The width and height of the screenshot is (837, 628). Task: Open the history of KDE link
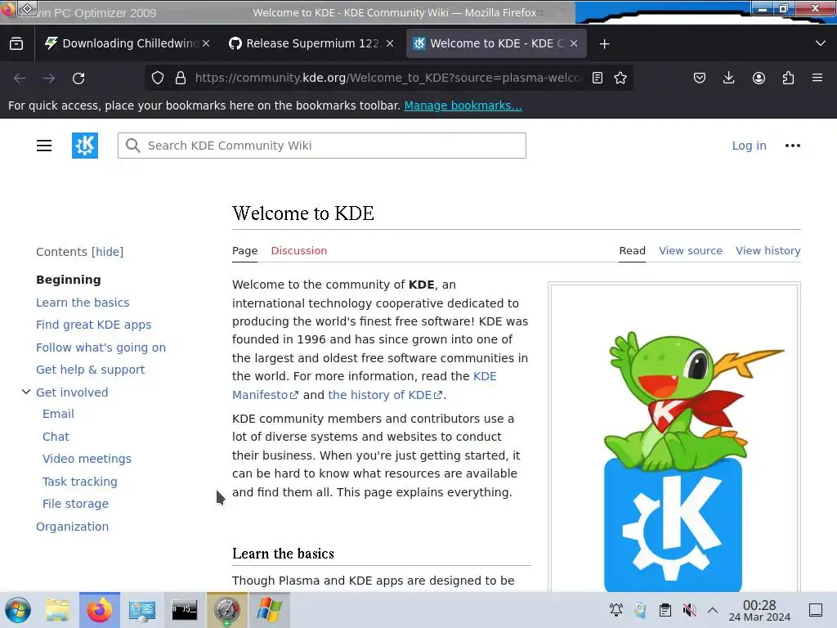pyautogui.click(x=385, y=395)
